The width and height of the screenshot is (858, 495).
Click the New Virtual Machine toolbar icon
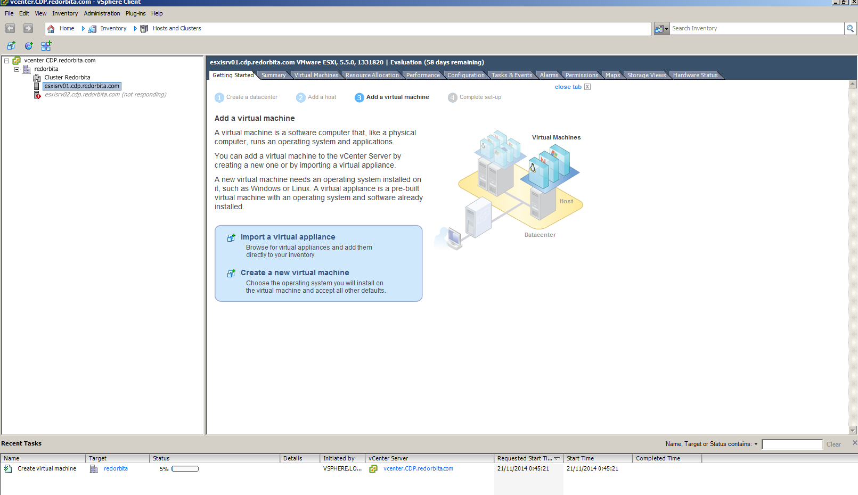pos(11,46)
